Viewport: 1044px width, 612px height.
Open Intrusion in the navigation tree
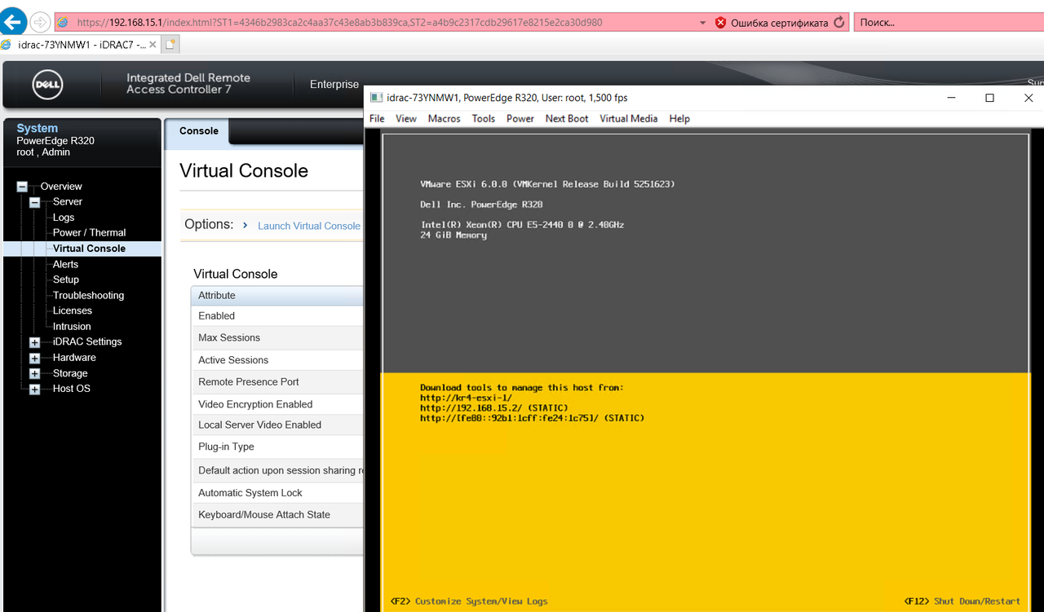coord(72,326)
